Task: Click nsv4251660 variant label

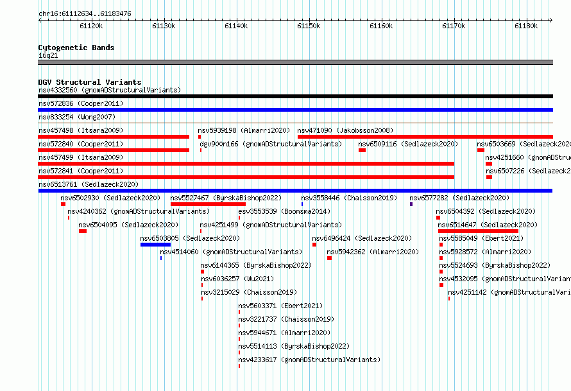Action: 528,157
